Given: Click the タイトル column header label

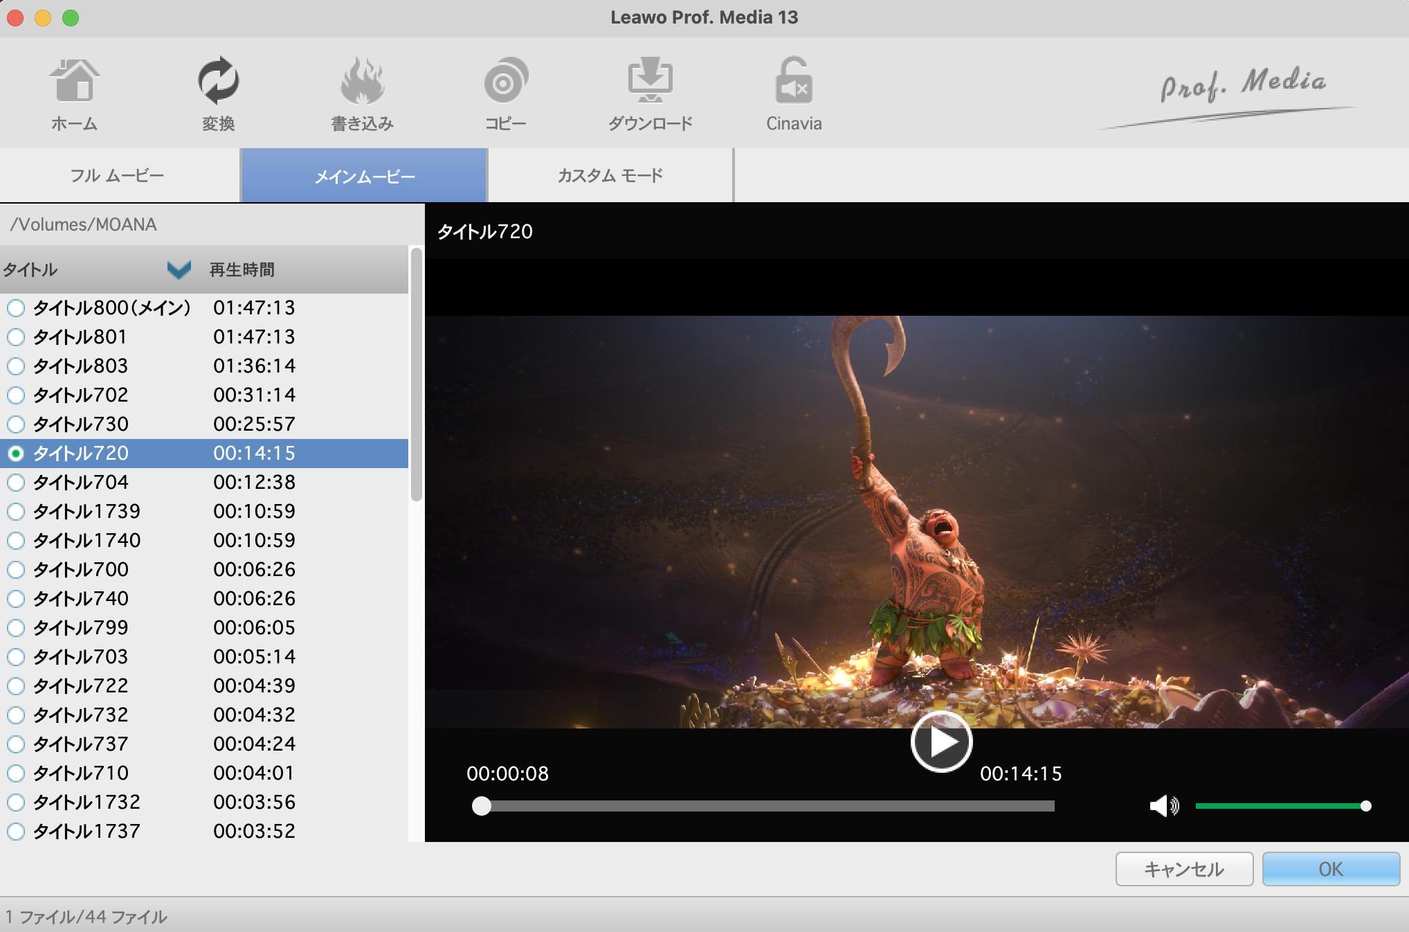Looking at the screenshot, I should click(30, 269).
